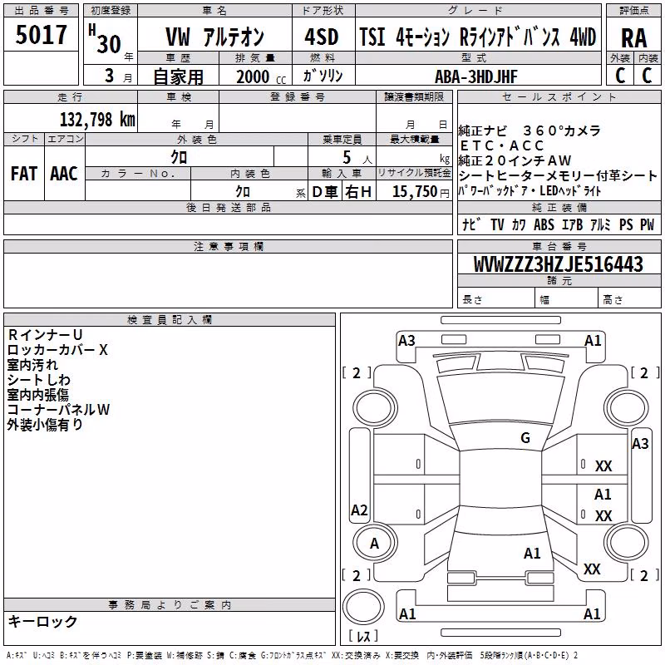665x665 pixels.
Task: Select the 登録番号 header
Action: [x=298, y=96]
